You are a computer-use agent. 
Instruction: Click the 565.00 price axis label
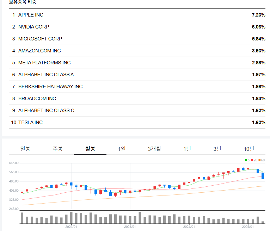14,172
